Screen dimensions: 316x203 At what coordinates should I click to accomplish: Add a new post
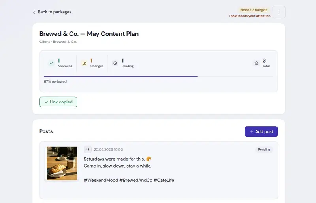click(x=261, y=131)
